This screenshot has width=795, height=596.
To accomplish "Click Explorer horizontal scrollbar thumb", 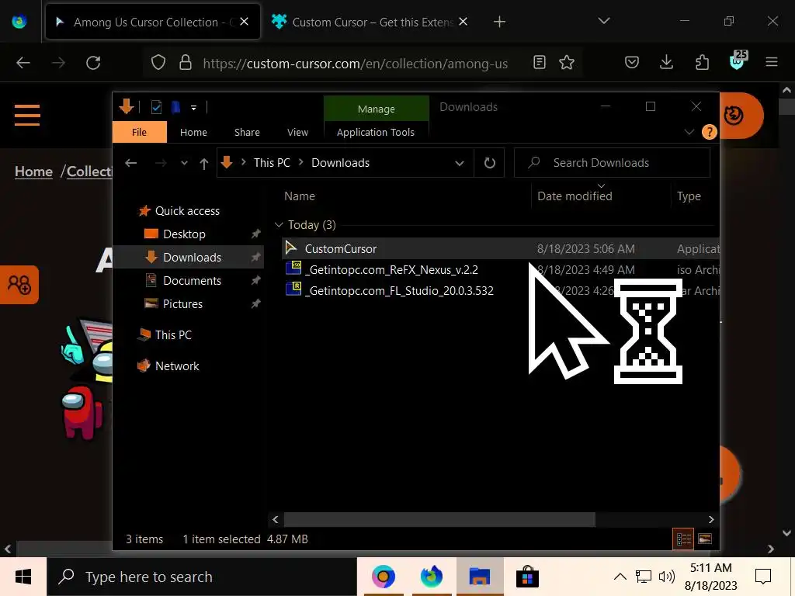I will point(439,519).
